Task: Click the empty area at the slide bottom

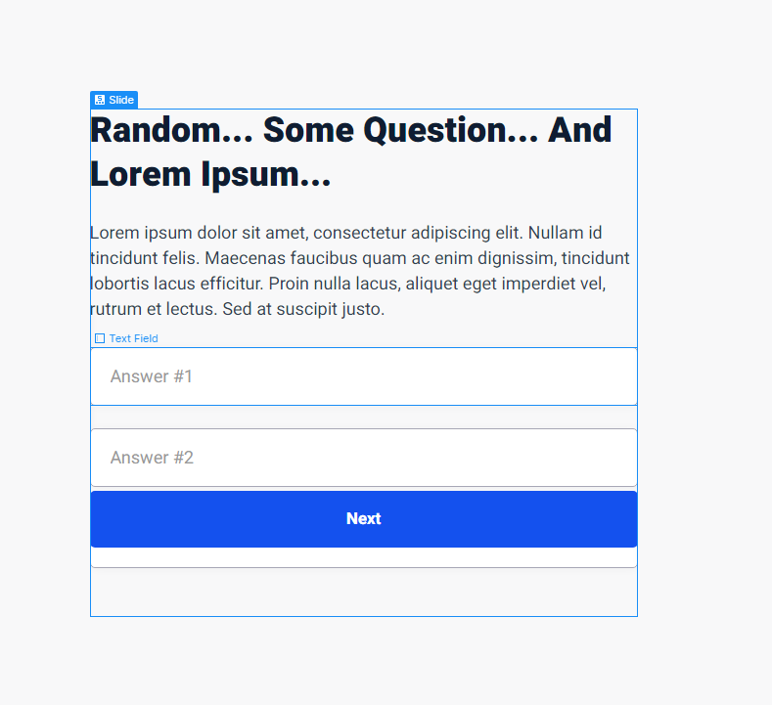Action: [364, 593]
